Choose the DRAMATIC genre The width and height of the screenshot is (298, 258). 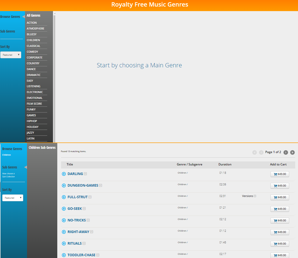click(x=34, y=75)
